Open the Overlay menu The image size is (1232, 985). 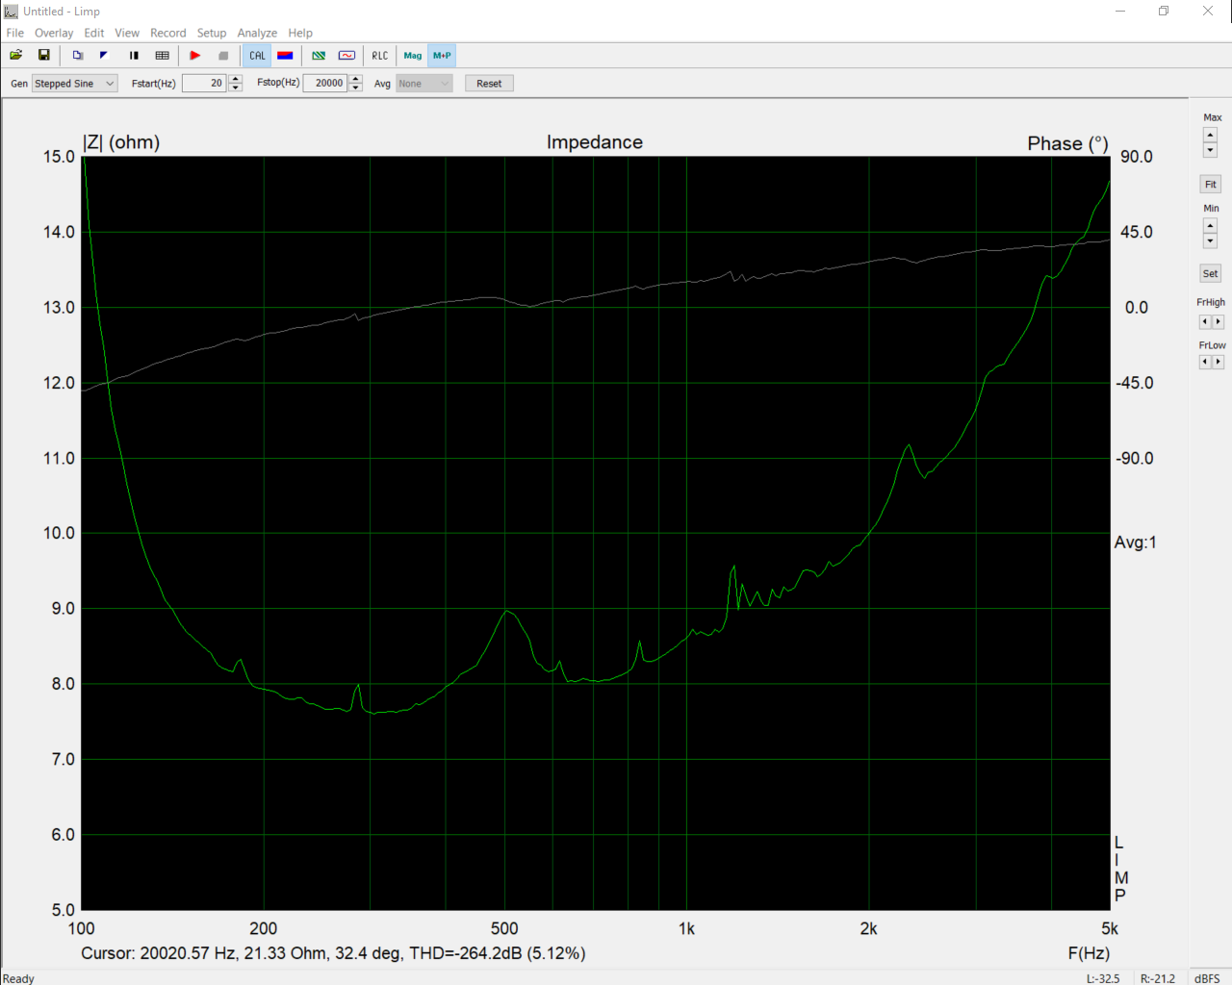coord(54,33)
